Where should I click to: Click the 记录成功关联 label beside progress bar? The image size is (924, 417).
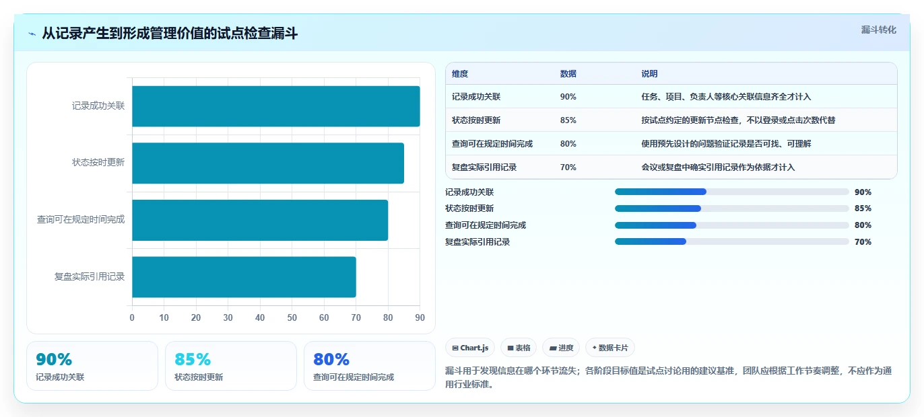click(x=469, y=192)
